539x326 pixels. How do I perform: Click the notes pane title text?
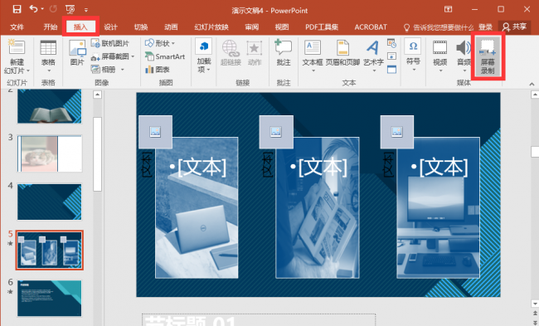coord(190,322)
